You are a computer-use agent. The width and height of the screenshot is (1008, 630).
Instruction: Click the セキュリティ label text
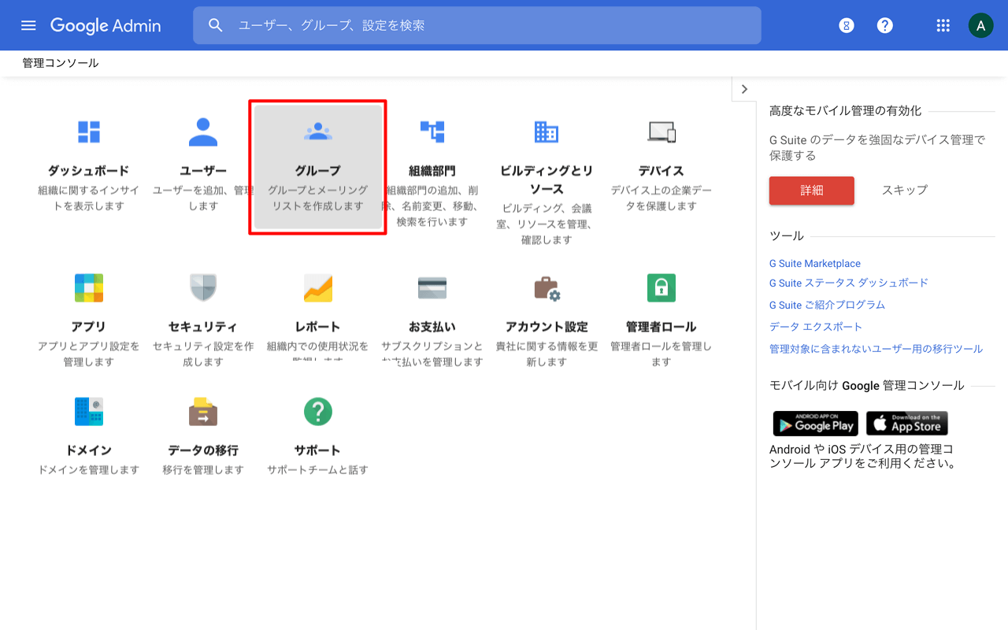203,327
